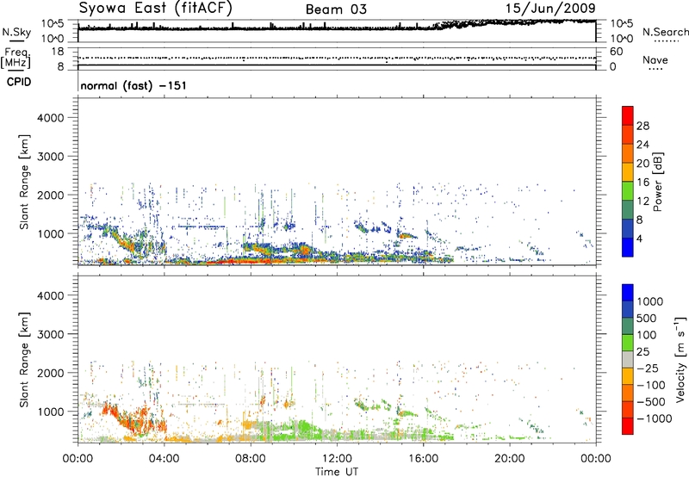This screenshot has height=477, width=689.
Task: Click the red bottom segment of Velocity colorbar
Action: coord(628,426)
